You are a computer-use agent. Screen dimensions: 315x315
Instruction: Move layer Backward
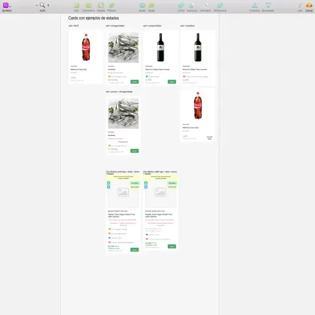point(268,6)
